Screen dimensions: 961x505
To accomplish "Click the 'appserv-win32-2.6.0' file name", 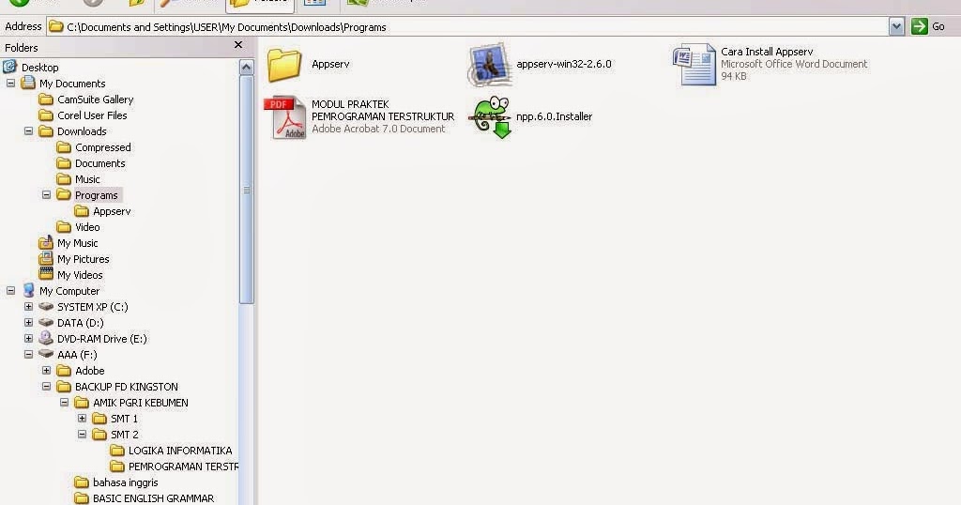I will click(x=564, y=64).
